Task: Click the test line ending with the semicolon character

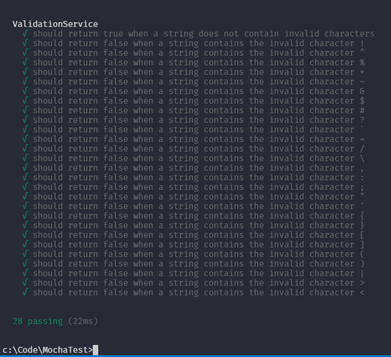Action: [x=193, y=187]
